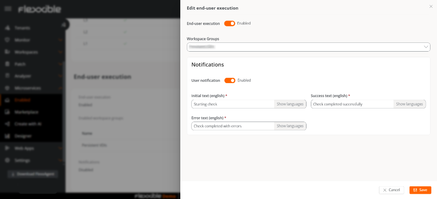Screen dimensions: 437x199
Task: Click the Workspaces icon in the sidebar
Action: [x=7, y=52]
